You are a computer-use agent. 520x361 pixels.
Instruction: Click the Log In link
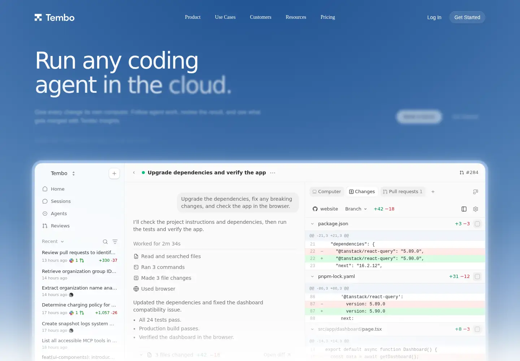coord(434,17)
